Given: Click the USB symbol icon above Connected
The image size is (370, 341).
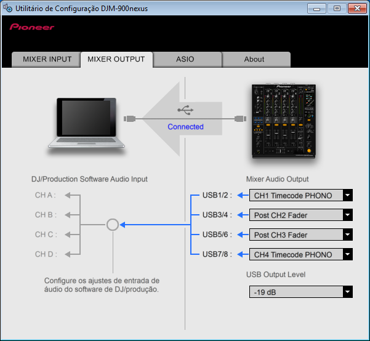Looking at the screenshot, I should (x=185, y=110).
